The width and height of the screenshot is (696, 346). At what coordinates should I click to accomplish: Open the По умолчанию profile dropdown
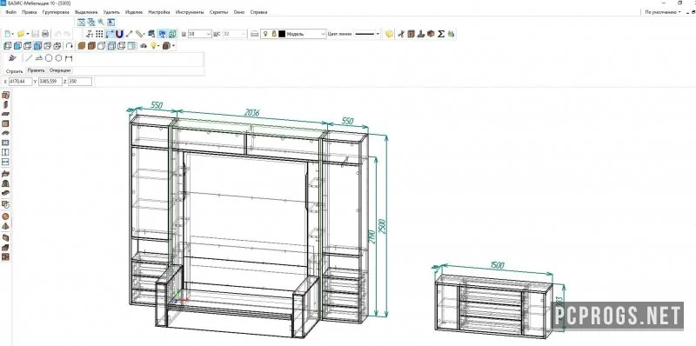pos(663,12)
